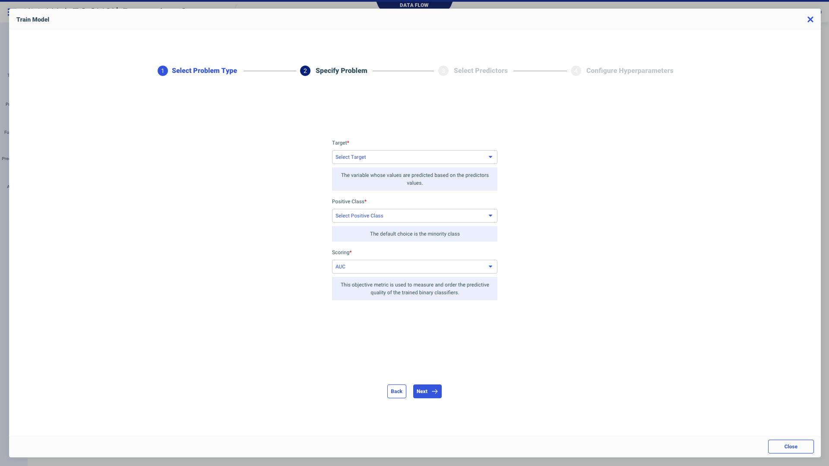Click the Train Model dialog title

(33, 19)
